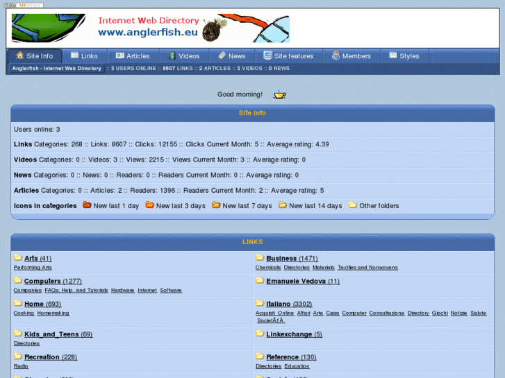Open Kids_and_Teens (69) link
Viewport: 505px width, 378px height.
tap(58, 334)
